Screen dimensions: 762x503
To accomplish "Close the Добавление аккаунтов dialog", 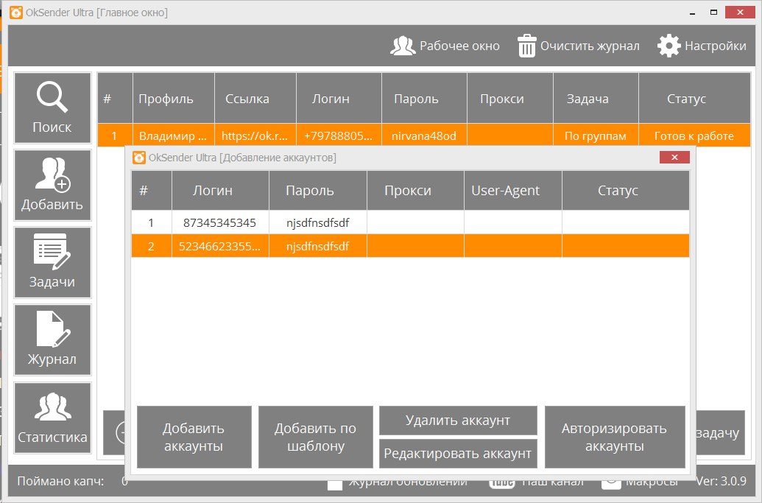I will pyautogui.click(x=674, y=157).
